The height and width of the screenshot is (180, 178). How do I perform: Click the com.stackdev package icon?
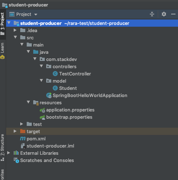(42, 59)
